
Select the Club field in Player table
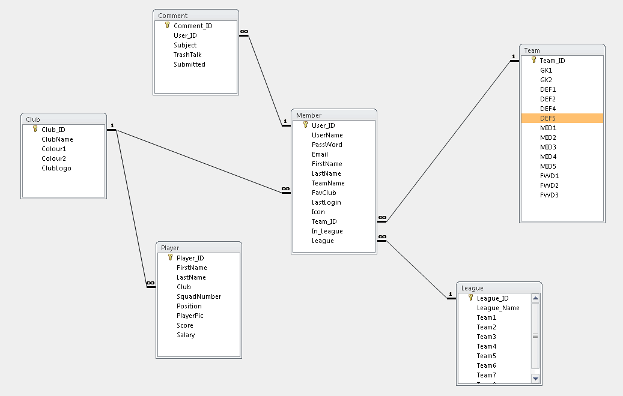point(184,287)
